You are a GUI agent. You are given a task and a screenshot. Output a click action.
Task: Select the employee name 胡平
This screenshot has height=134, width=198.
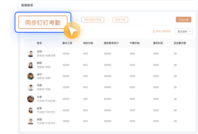pos(39,74)
